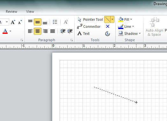The height and width of the screenshot is (121, 167).
Task: Enable Align Left text alignment
Action: [x=30, y=31]
